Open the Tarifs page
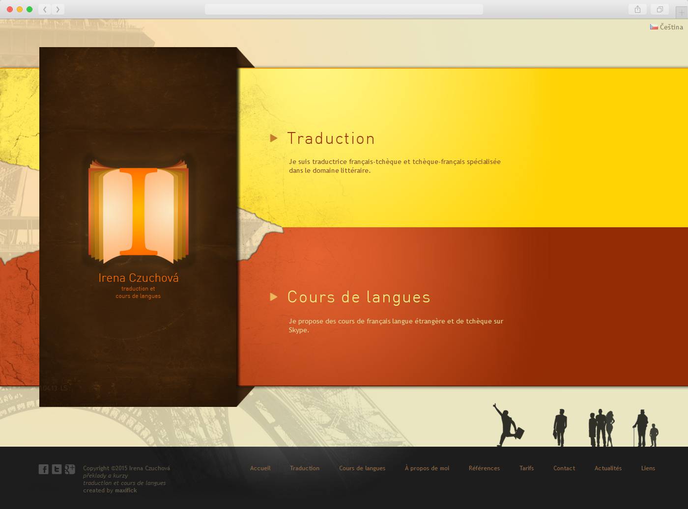This screenshot has height=509, width=688. 526,468
